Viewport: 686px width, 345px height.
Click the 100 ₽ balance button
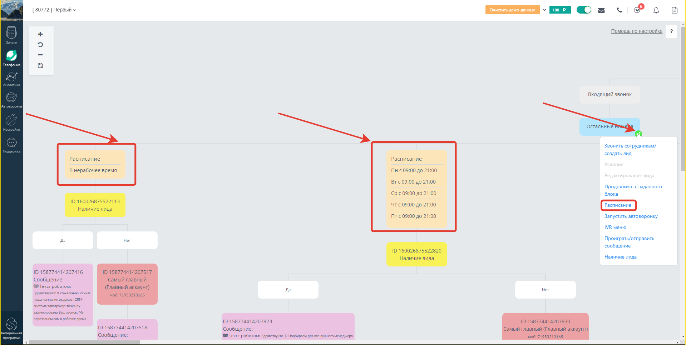click(x=560, y=10)
